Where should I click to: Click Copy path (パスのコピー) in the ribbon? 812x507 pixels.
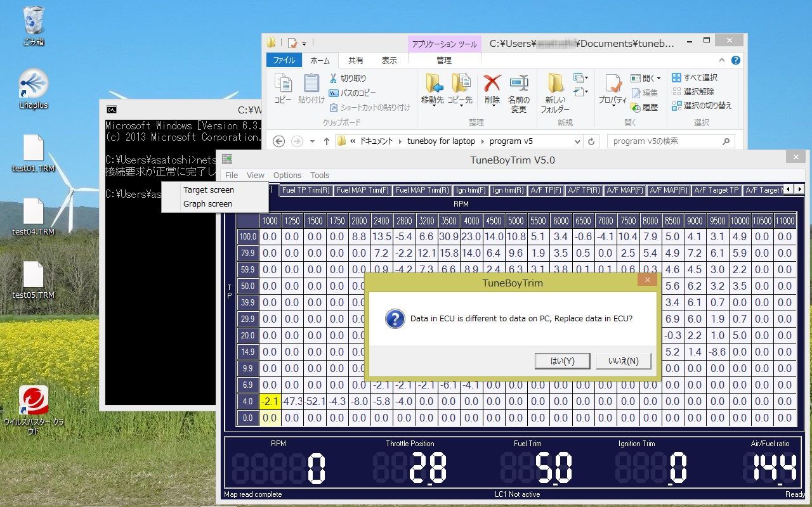pos(352,93)
